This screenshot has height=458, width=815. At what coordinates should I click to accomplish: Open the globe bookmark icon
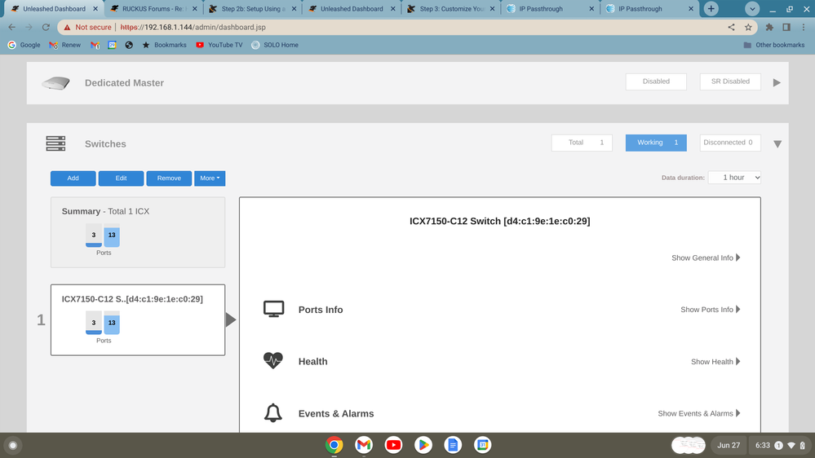click(x=129, y=45)
